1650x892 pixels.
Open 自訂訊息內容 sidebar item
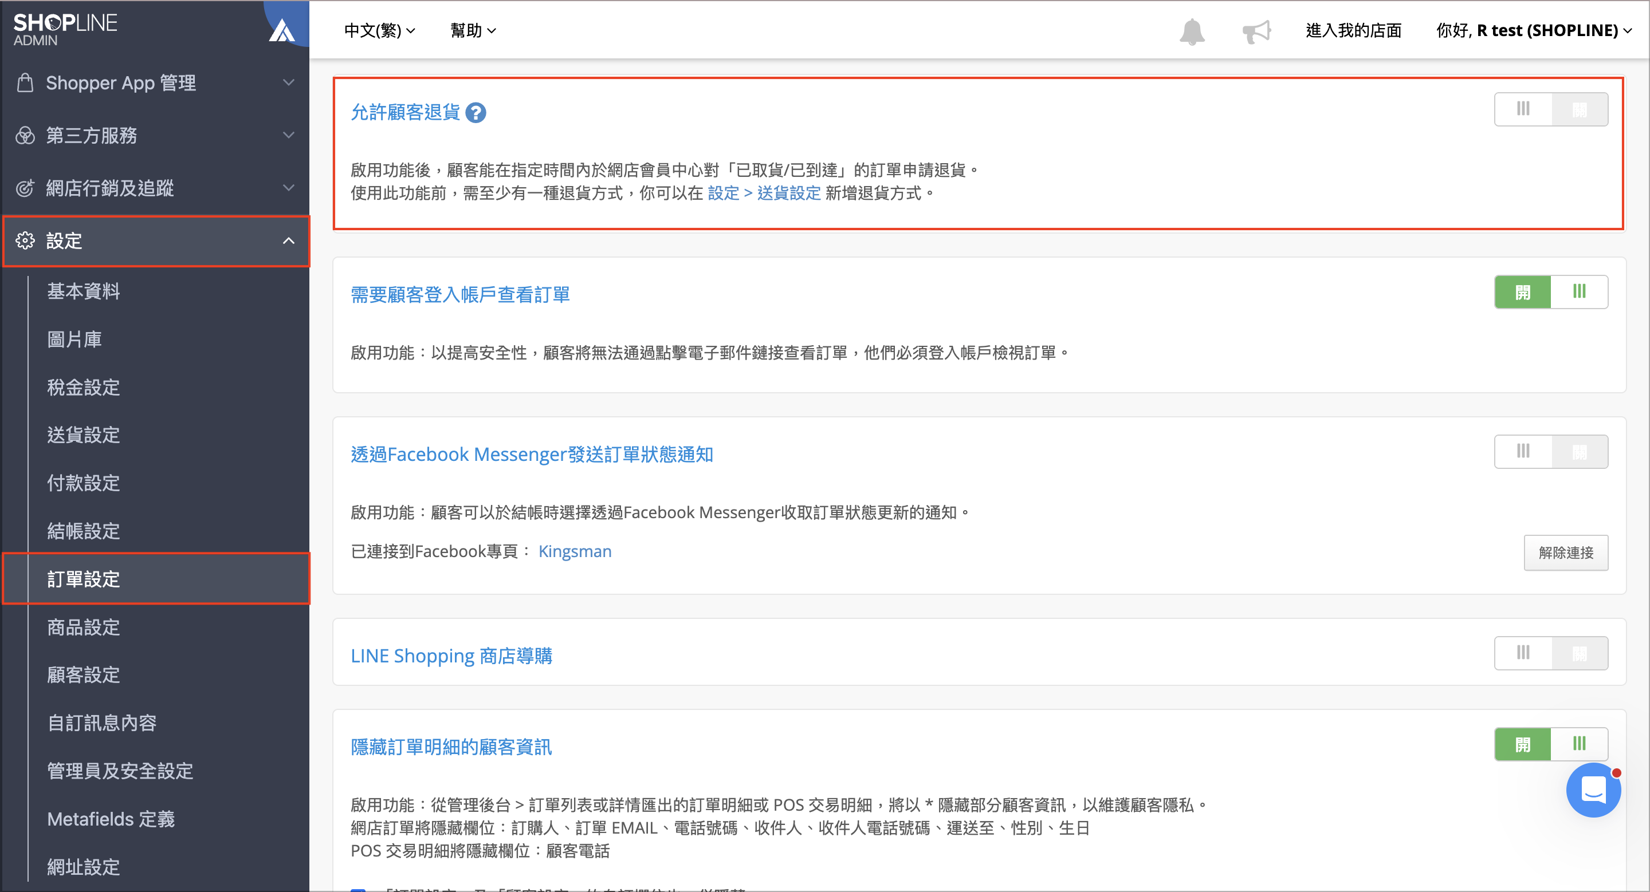coord(102,723)
